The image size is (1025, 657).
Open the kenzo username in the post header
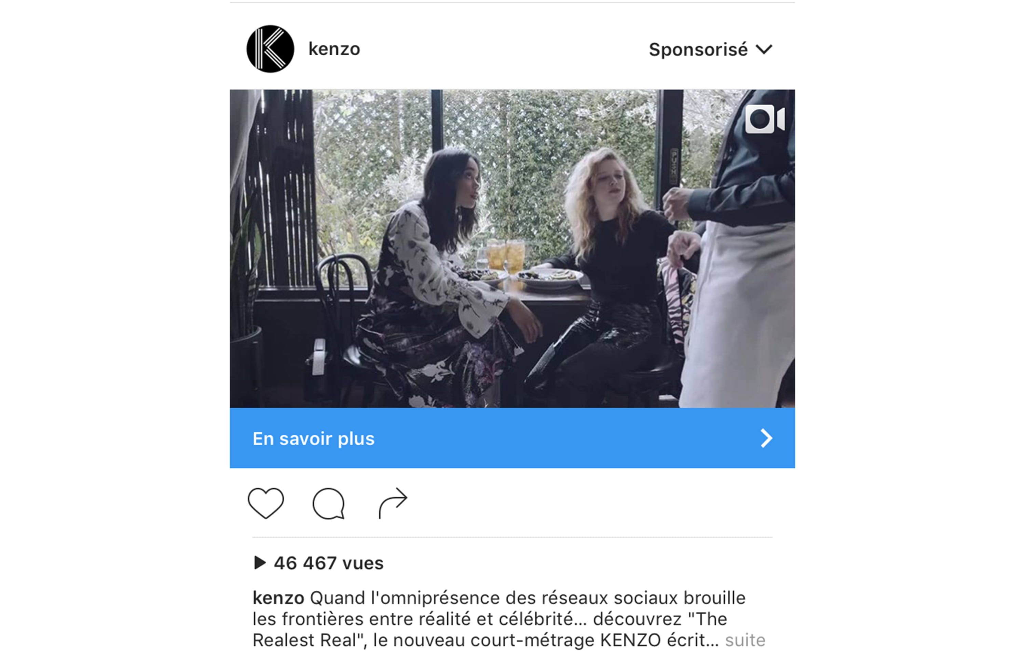(x=334, y=49)
